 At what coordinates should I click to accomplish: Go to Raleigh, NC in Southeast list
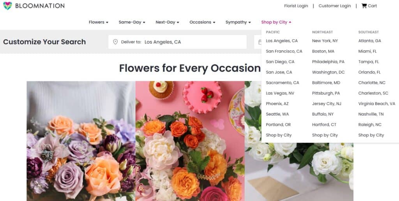[x=370, y=125]
